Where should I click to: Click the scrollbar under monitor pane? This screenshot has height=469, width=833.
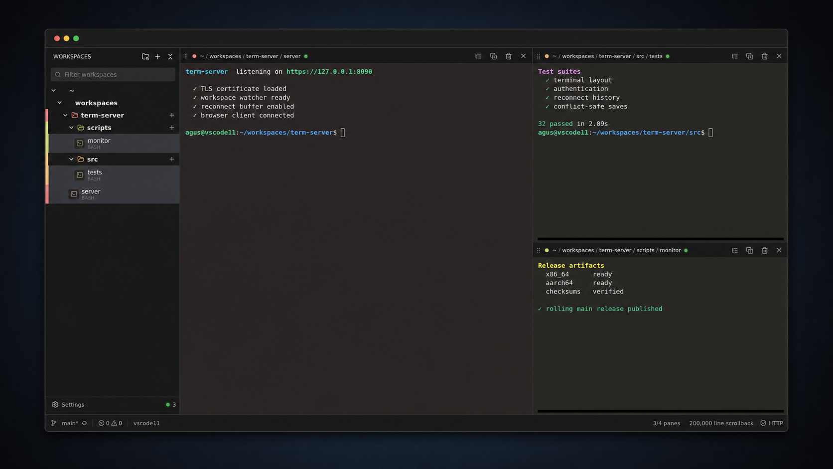[661, 412]
